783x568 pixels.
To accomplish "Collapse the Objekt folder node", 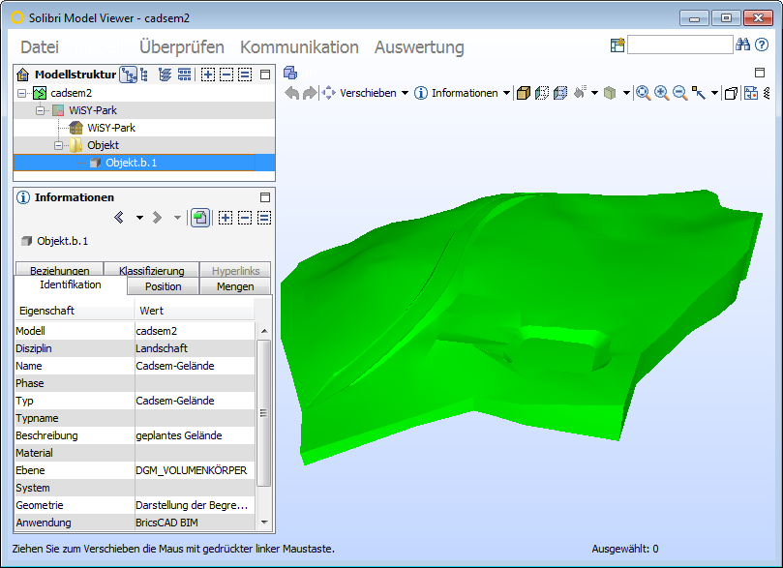I will pyautogui.click(x=58, y=145).
